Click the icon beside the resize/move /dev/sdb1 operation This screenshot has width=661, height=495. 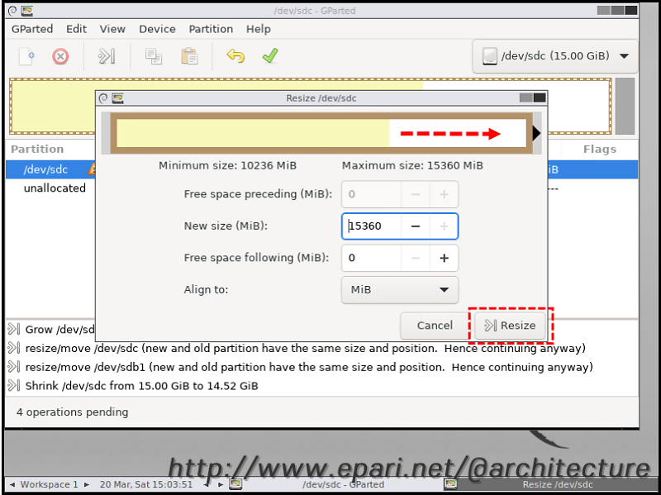(13, 367)
